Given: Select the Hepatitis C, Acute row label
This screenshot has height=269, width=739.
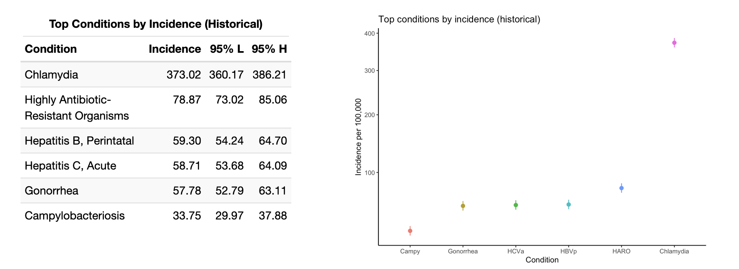Looking at the screenshot, I should (70, 166).
